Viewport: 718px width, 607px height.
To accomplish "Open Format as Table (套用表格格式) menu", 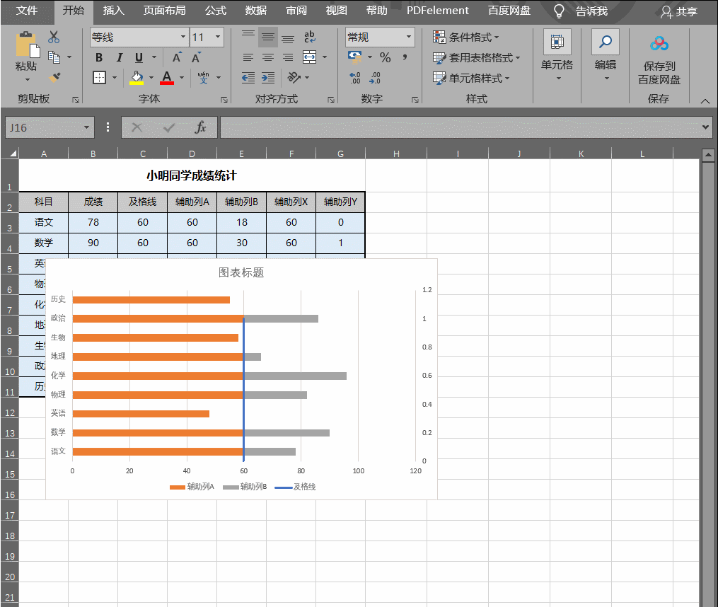I will (476, 58).
